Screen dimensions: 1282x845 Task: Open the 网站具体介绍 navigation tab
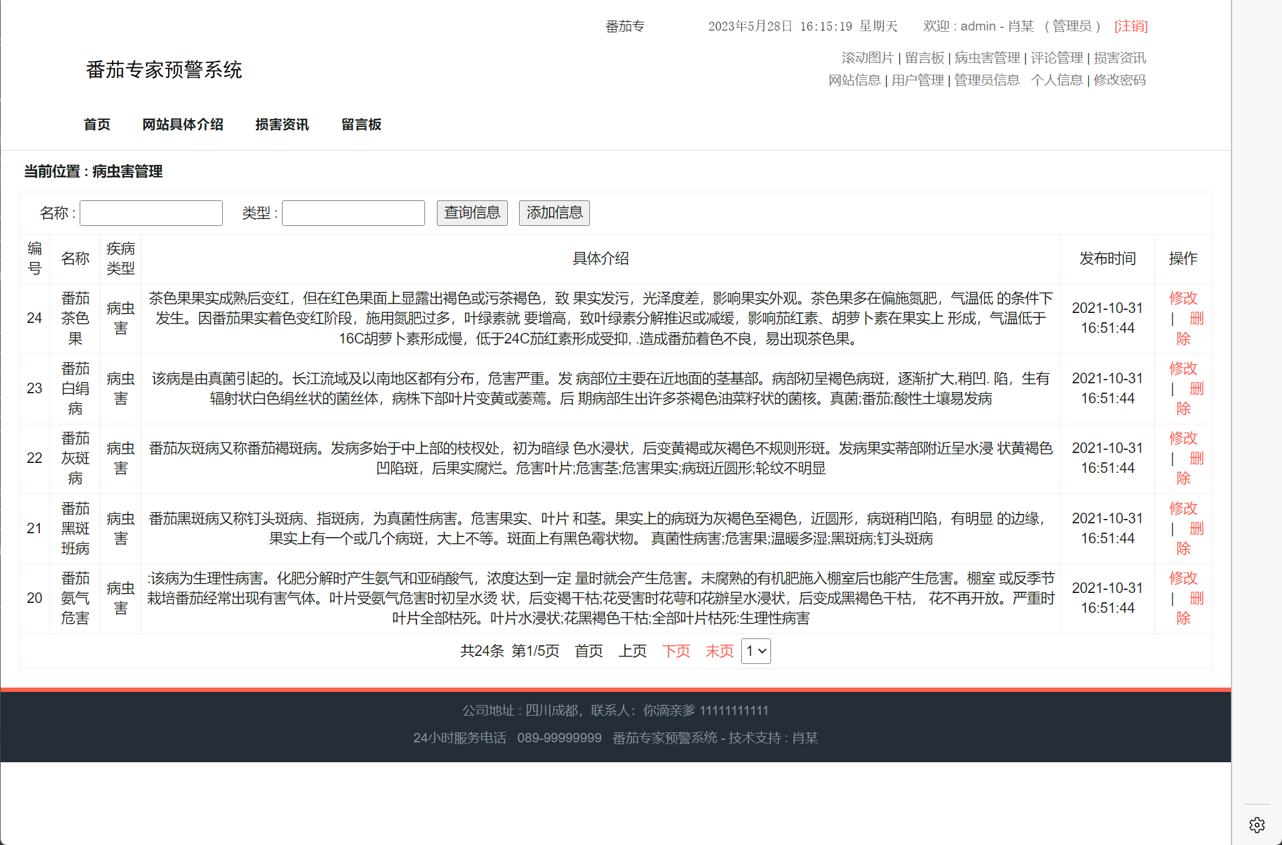pyautogui.click(x=184, y=124)
